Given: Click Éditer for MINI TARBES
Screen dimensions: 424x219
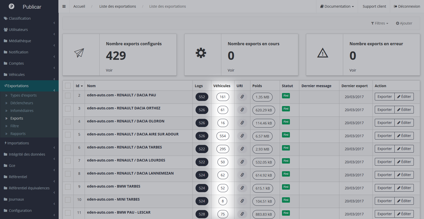Looking at the screenshot, I should (404, 201).
